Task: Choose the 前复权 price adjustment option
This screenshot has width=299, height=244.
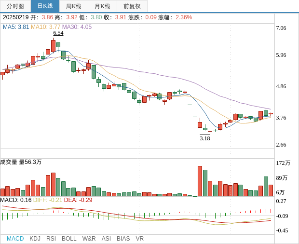Action: coord(132,6)
